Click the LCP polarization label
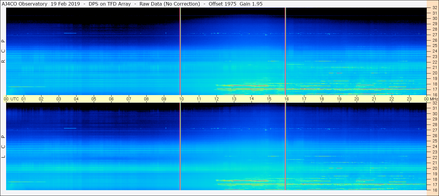Image resolution: width=439 pixels, height=196 pixels. (x=3, y=146)
